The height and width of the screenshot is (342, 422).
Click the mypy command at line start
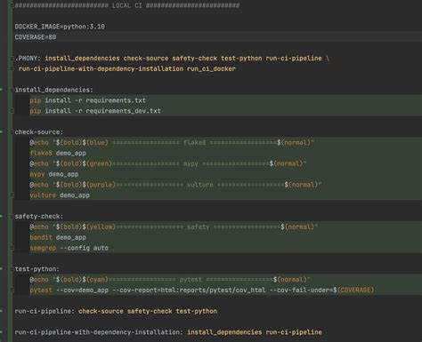(x=37, y=174)
